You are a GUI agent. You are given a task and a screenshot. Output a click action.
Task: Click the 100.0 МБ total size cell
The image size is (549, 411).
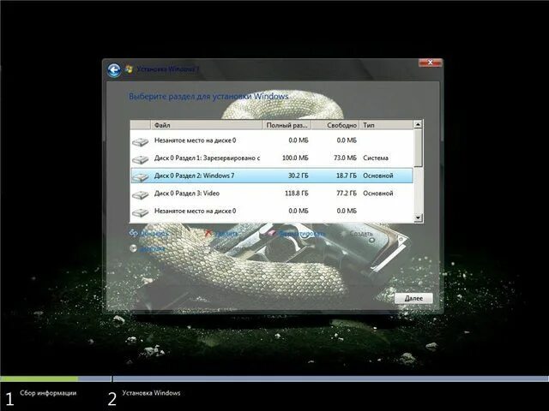(x=295, y=158)
